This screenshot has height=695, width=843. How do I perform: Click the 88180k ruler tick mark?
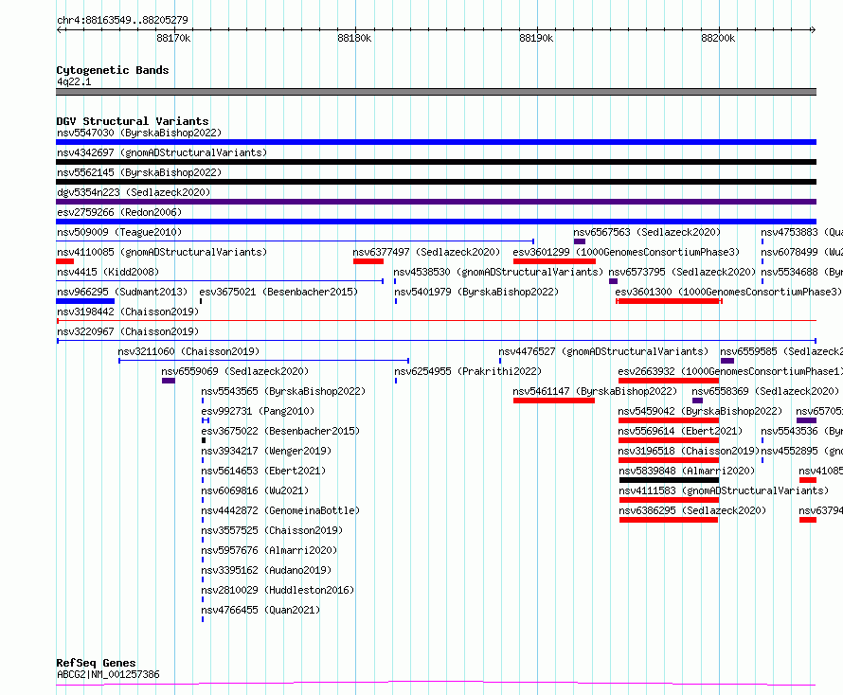coord(355,29)
